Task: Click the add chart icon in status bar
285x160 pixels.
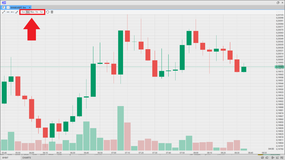Action: point(277,158)
